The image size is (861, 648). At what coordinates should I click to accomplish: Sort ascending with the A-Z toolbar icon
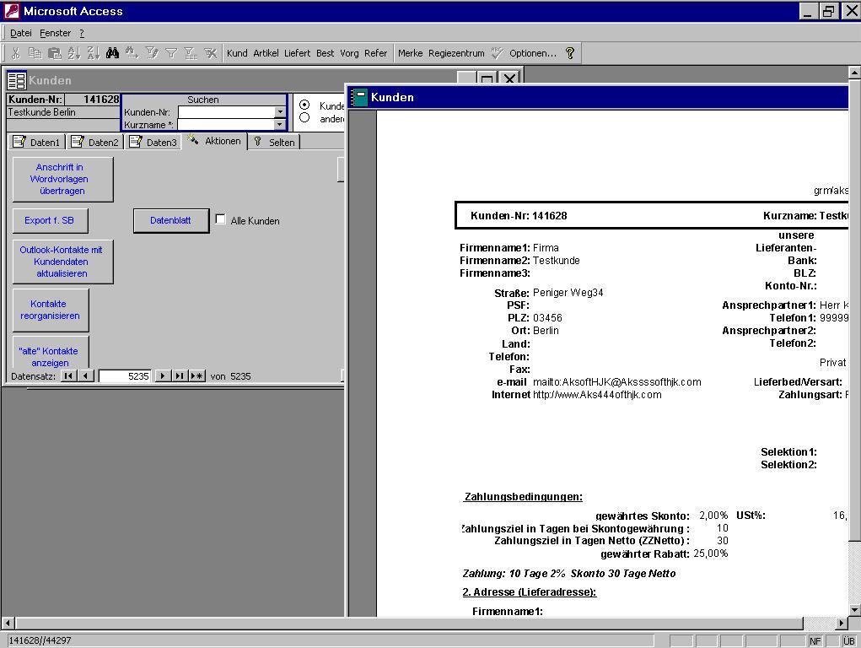coord(74,53)
